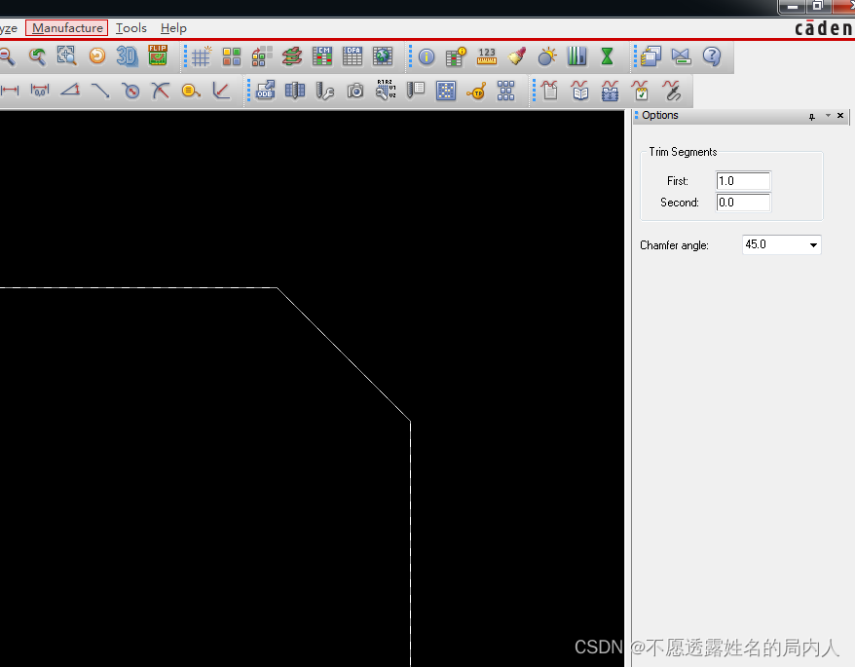Click the orange Refresh icon
This screenshot has width=855, height=667.
[97, 56]
